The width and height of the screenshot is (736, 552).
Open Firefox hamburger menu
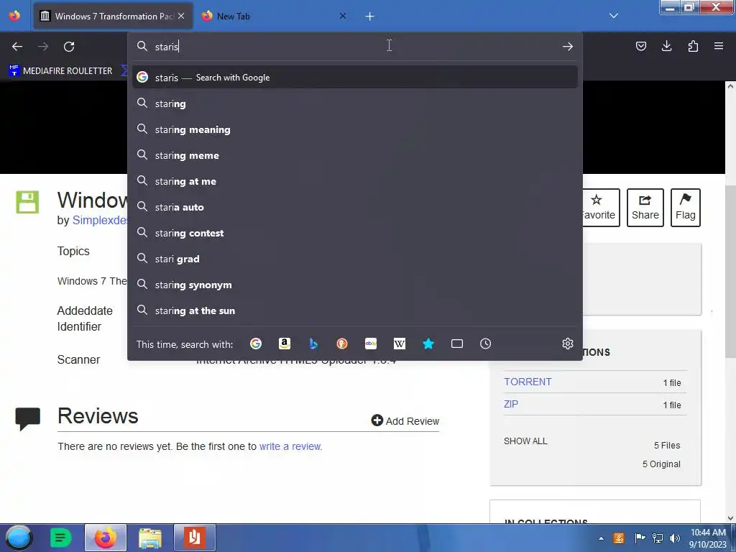tap(719, 46)
